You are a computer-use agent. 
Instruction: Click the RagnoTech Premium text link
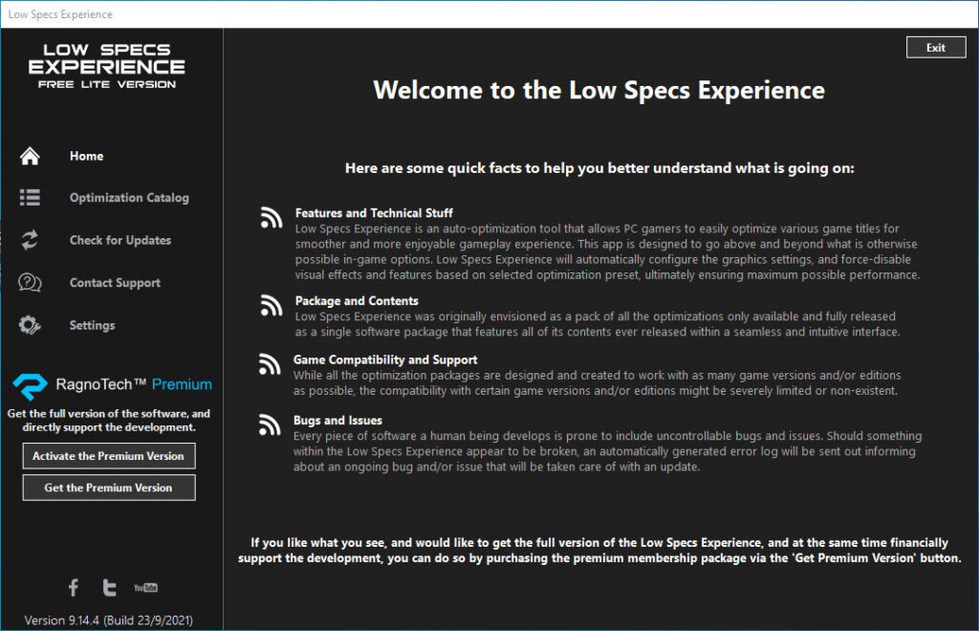click(134, 384)
